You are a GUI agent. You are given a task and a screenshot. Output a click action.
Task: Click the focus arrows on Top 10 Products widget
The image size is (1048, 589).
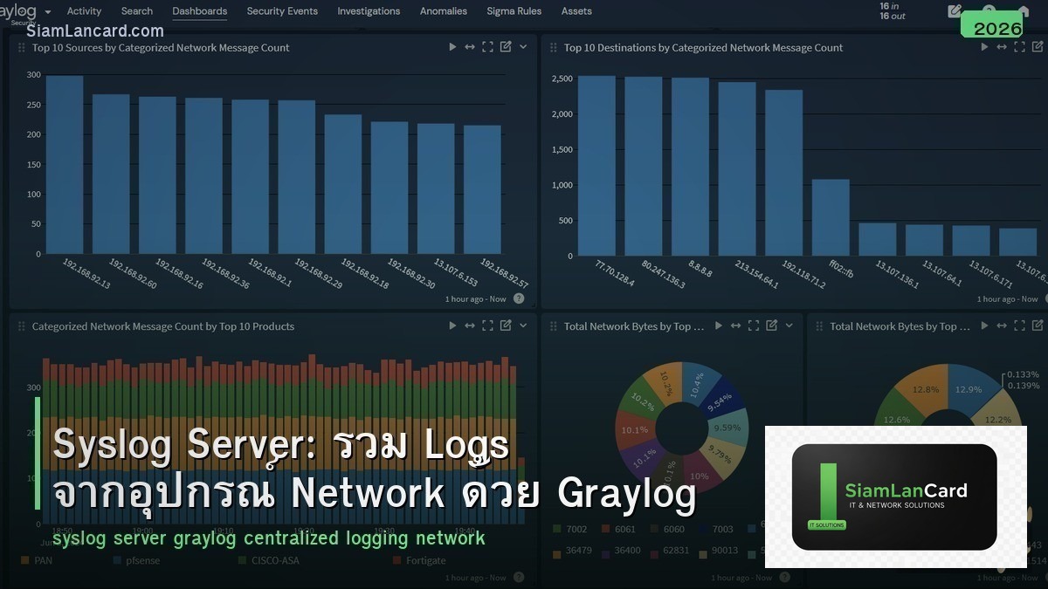pos(470,325)
